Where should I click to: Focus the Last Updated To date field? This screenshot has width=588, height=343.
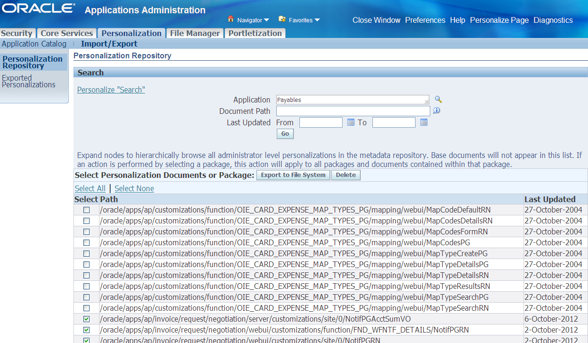coord(394,122)
